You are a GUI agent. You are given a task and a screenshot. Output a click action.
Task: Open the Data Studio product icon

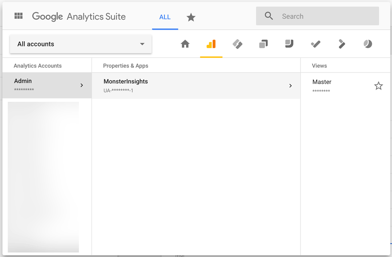click(289, 44)
